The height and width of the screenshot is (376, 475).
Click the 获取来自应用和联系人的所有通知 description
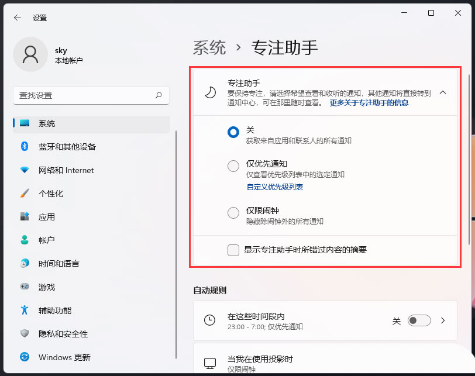298,141
